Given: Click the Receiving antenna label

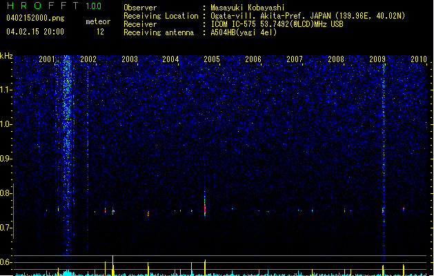Looking at the screenshot, I should tap(159, 32).
